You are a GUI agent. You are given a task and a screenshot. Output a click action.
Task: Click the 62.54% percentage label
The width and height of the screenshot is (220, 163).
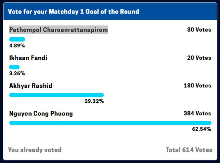[x=202, y=129]
